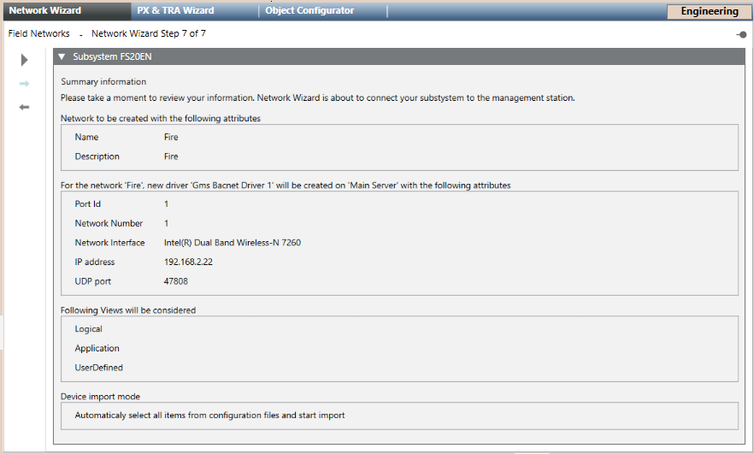The image size is (754, 454).
Task: Click the Field Networks breadcrumb
Action: coord(38,34)
